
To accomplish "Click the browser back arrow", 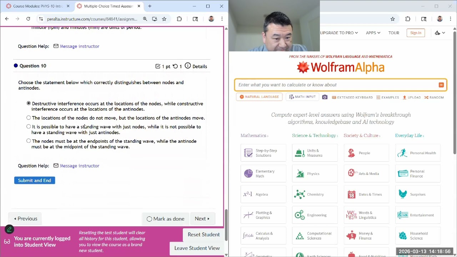I will point(7,19).
